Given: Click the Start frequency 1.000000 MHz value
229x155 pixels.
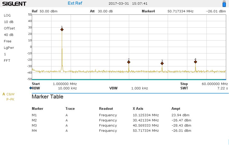Looking at the screenshot, I should point(65,84).
